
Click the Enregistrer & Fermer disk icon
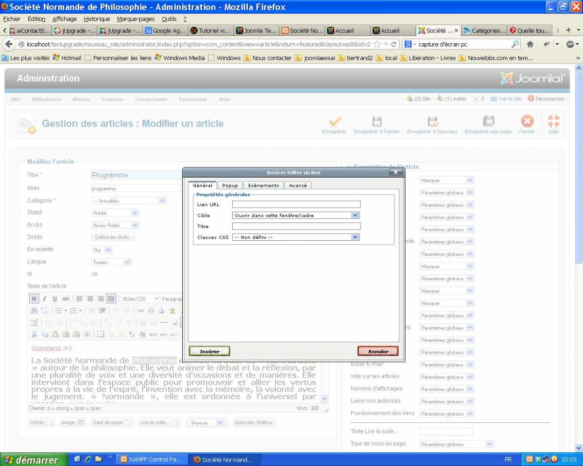377,121
